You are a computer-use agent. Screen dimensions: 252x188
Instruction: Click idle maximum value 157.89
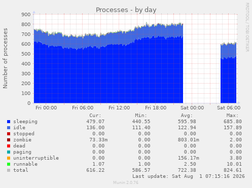(233, 128)
